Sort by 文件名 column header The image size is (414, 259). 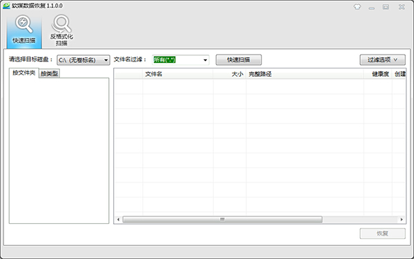tap(178, 75)
